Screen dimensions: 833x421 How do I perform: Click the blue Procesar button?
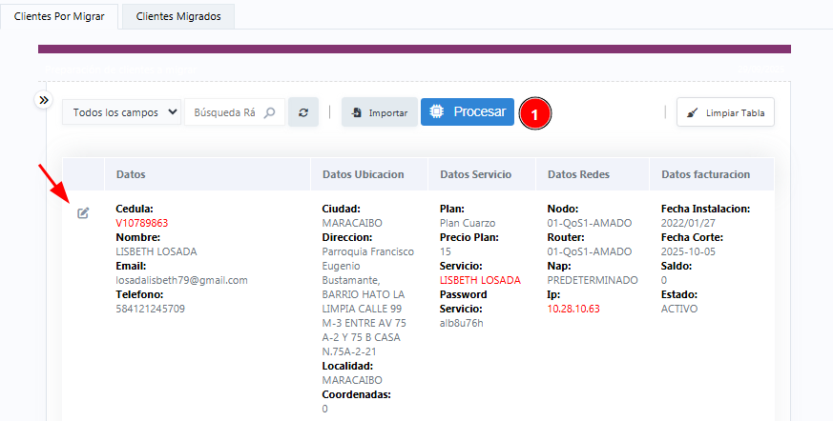coord(468,111)
